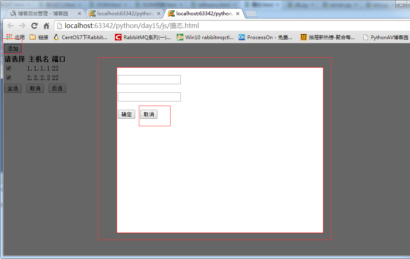The image size is (410, 259).
Task: Go to the home page icon
Action: pos(46,26)
